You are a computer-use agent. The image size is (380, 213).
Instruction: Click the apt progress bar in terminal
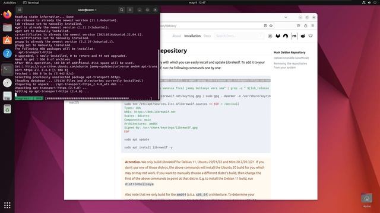(83, 98)
